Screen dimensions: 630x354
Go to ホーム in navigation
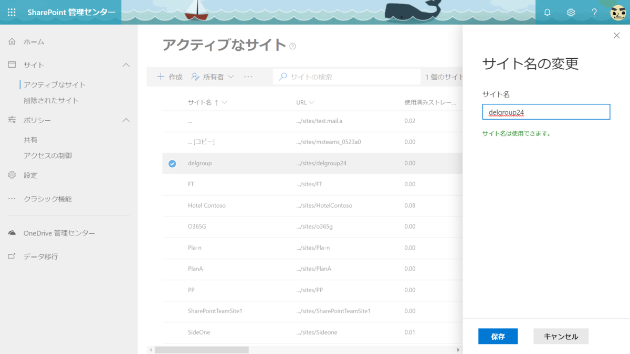pos(34,41)
